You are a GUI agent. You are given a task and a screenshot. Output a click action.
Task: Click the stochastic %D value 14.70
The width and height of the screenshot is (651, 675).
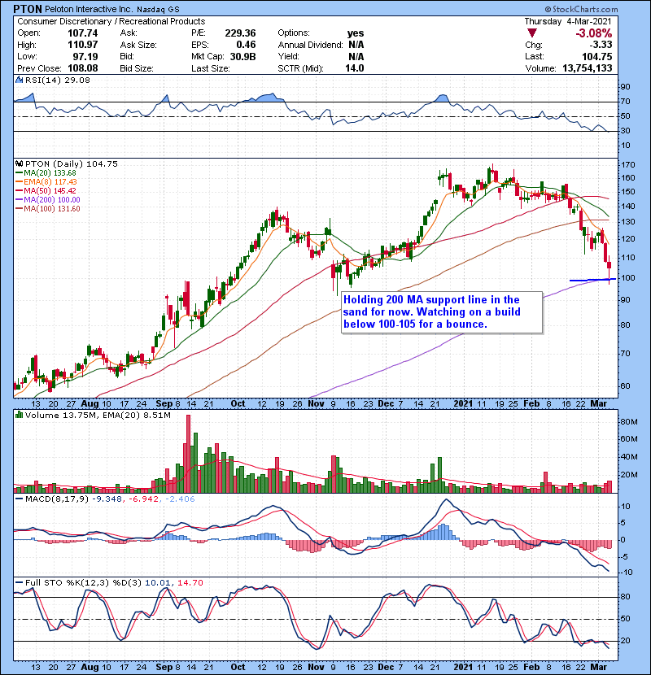pos(190,583)
